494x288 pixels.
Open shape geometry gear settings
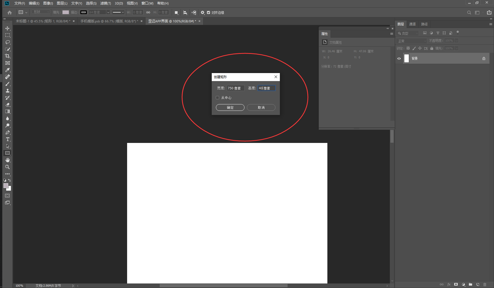[x=203, y=13]
